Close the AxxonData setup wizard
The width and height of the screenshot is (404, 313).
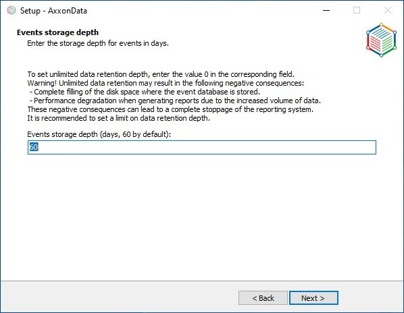pos(388,10)
